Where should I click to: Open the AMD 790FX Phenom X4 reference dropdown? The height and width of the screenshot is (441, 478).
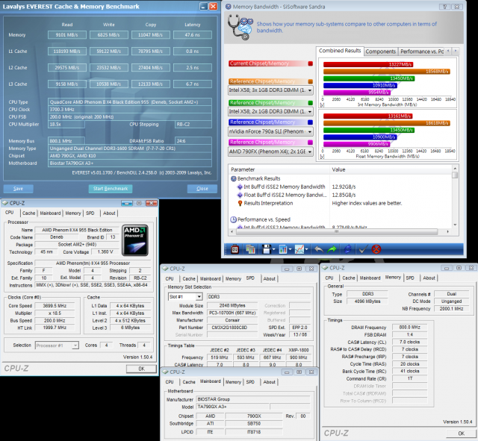(x=270, y=151)
